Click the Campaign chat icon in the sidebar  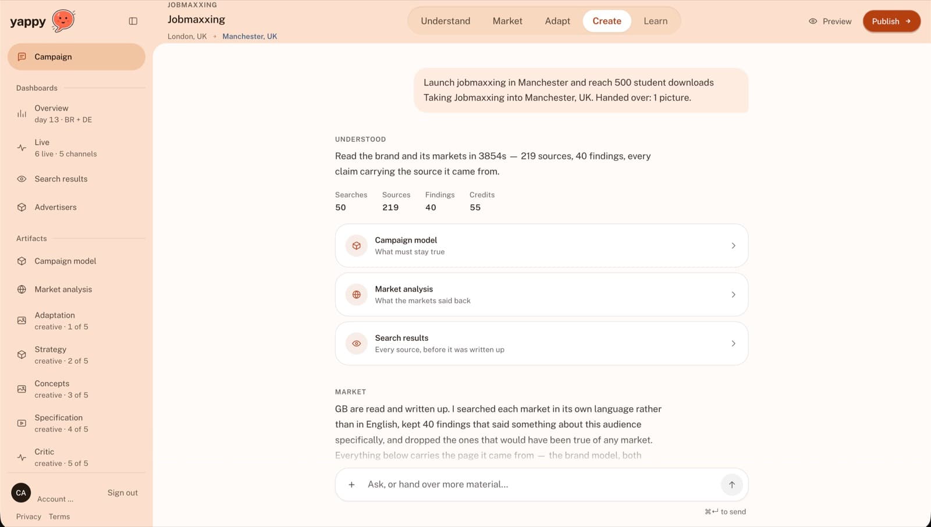click(22, 56)
